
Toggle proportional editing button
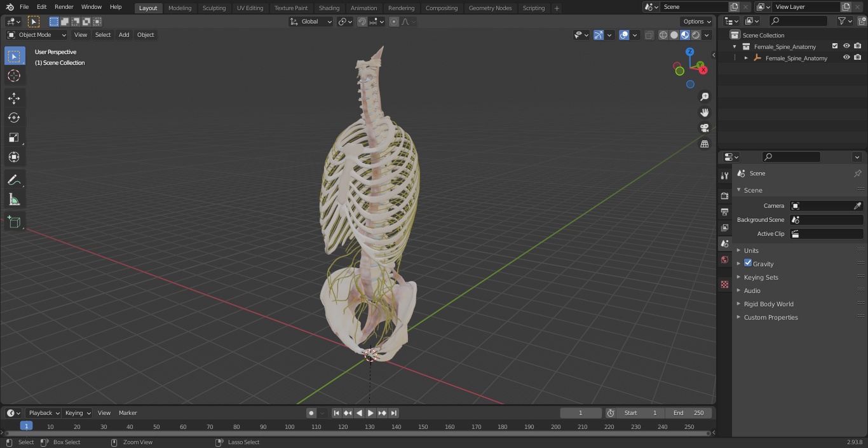coord(394,22)
